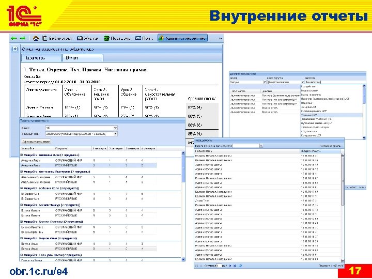The width and height of the screenshot is (372, 279).
Task: Open the Класс / группа dropdown
Action: [302, 82]
